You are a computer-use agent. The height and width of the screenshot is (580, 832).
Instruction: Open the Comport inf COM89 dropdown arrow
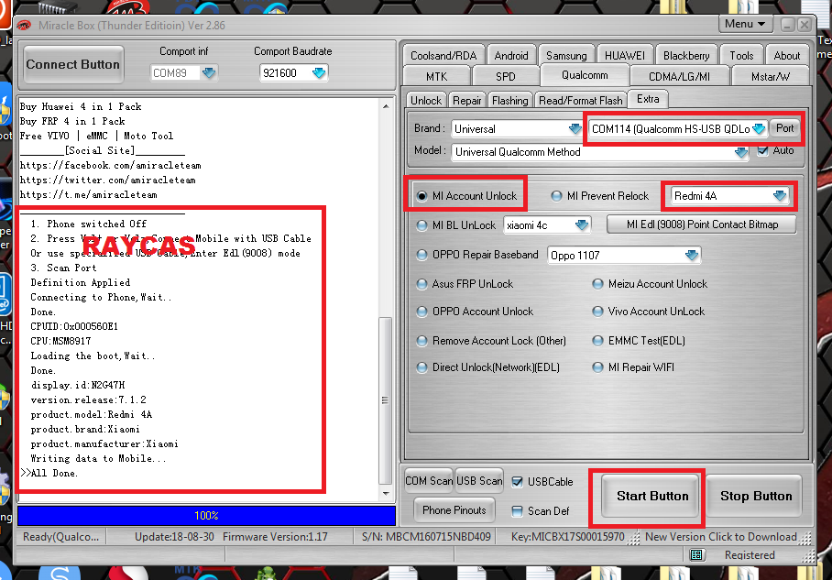209,72
